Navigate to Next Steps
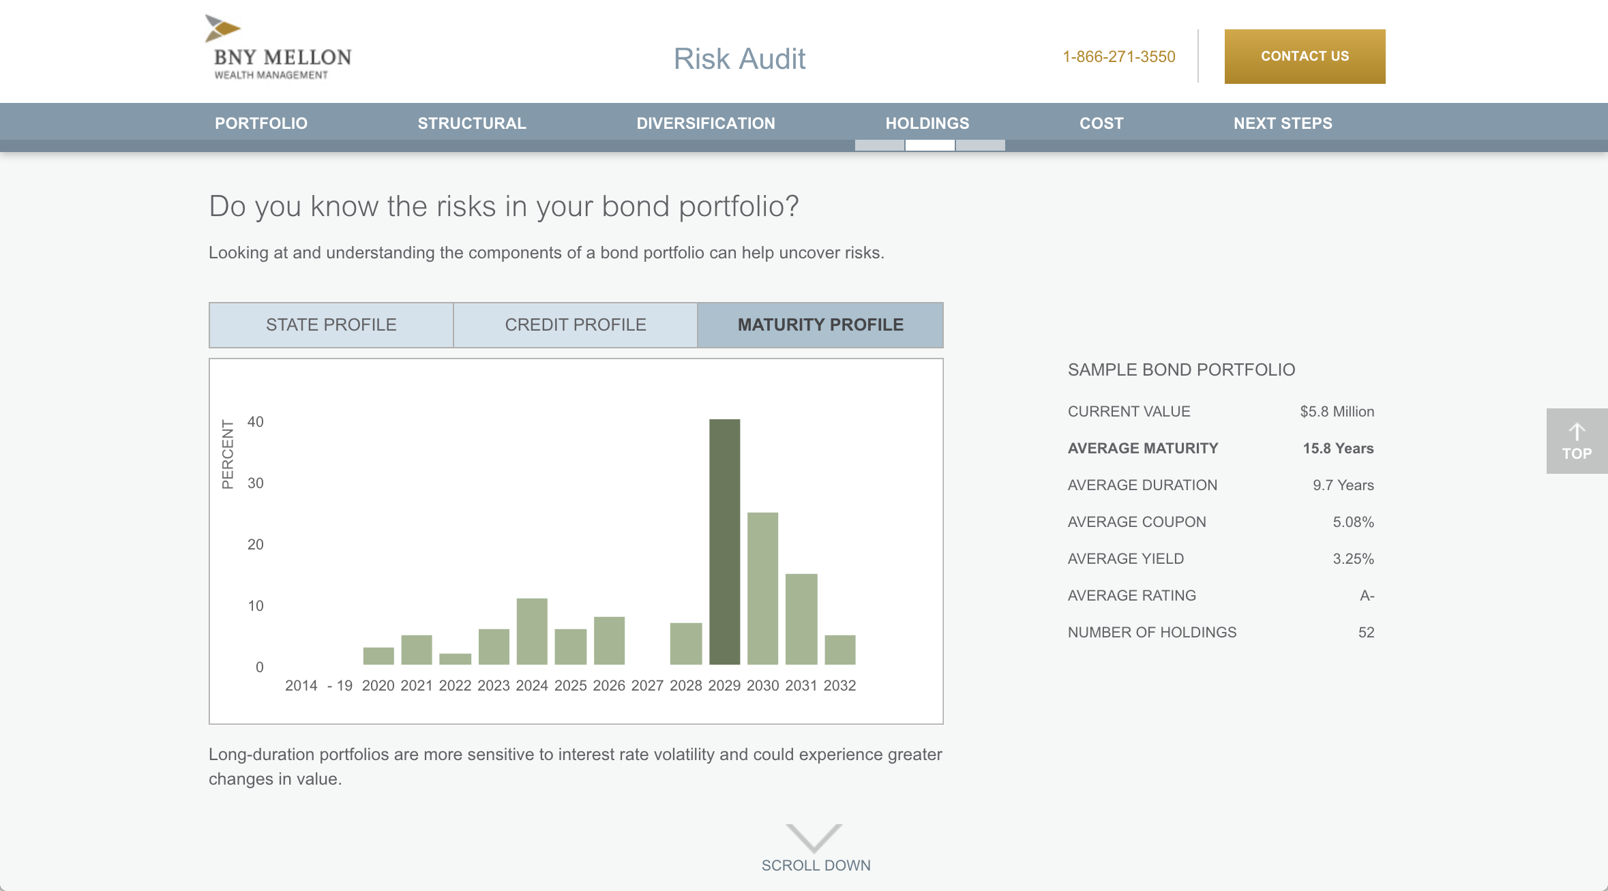Viewport: 1608px width, 891px height. click(x=1283, y=123)
